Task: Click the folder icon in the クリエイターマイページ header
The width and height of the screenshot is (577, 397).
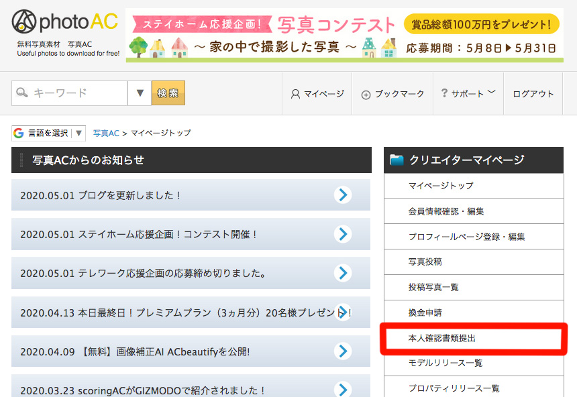Action: point(397,160)
